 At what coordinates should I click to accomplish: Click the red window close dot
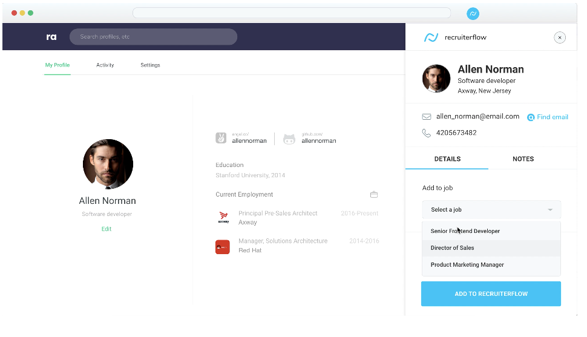coord(15,13)
